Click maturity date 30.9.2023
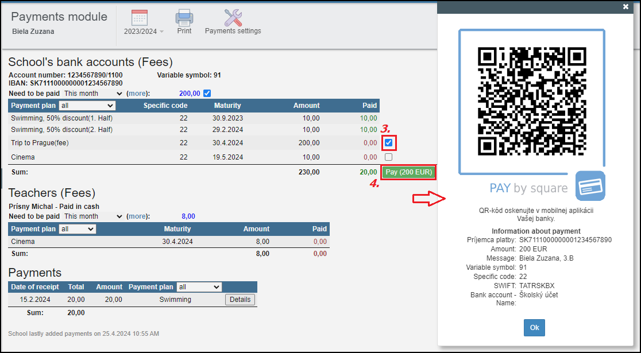This screenshot has width=641, height=353. [x=227, y=118]
